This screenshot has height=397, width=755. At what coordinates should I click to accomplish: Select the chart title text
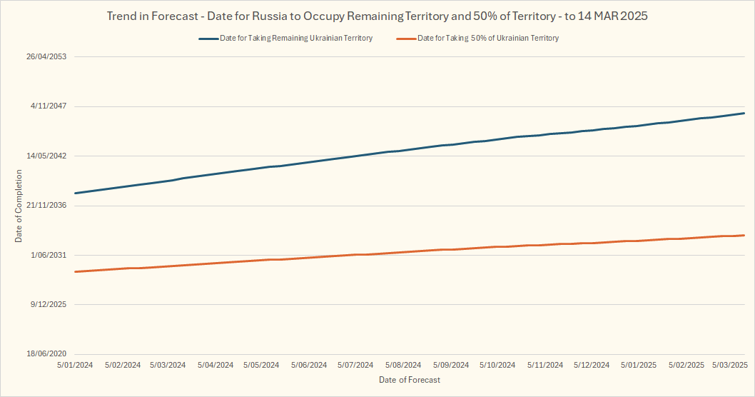[377, 16]
